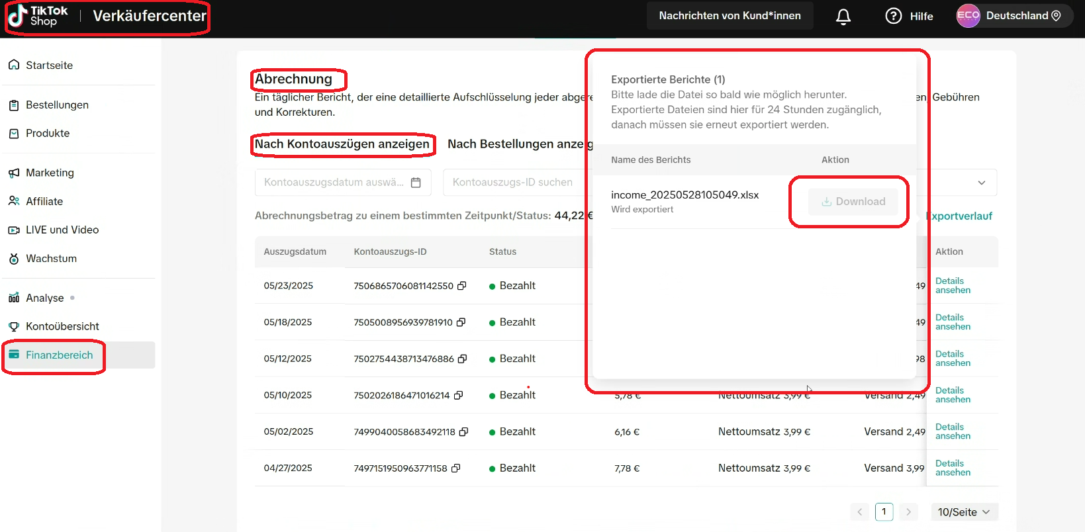Open the 10/Seite page size dropdown

pyautogui.click(x=964, y=512)
